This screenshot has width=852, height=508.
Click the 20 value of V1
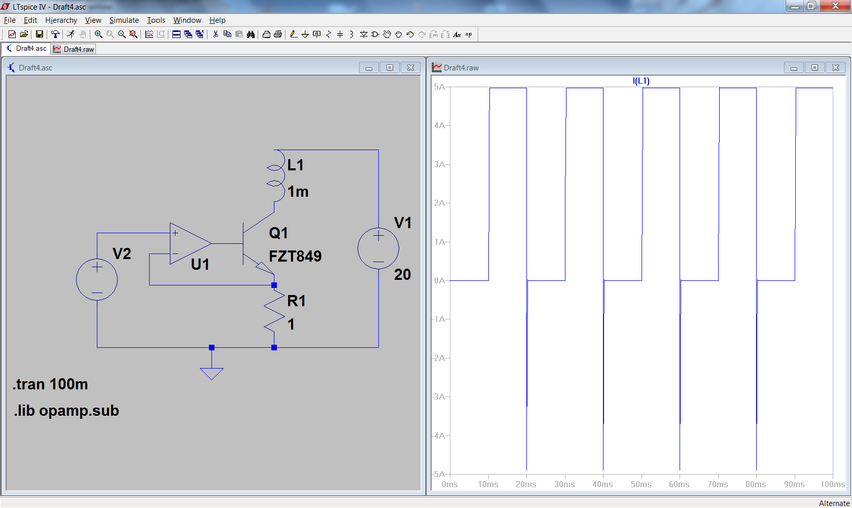click(403, 275)
